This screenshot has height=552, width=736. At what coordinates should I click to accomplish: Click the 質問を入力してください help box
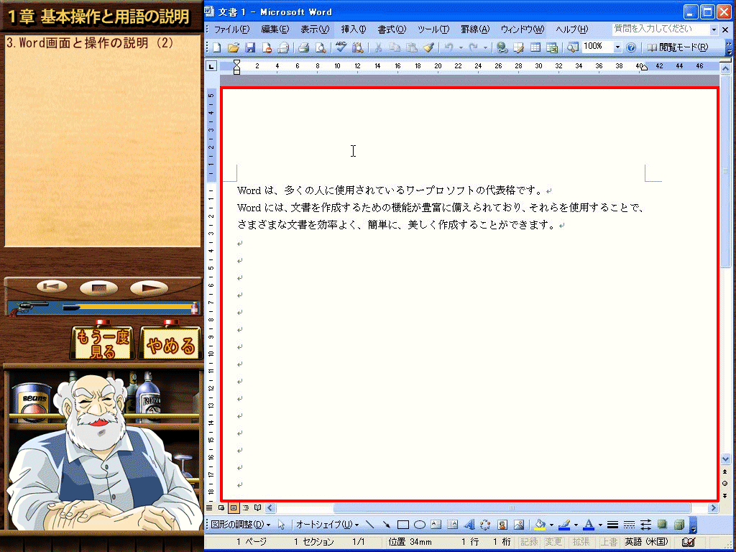pyautogui.click(x=661, y=29)
